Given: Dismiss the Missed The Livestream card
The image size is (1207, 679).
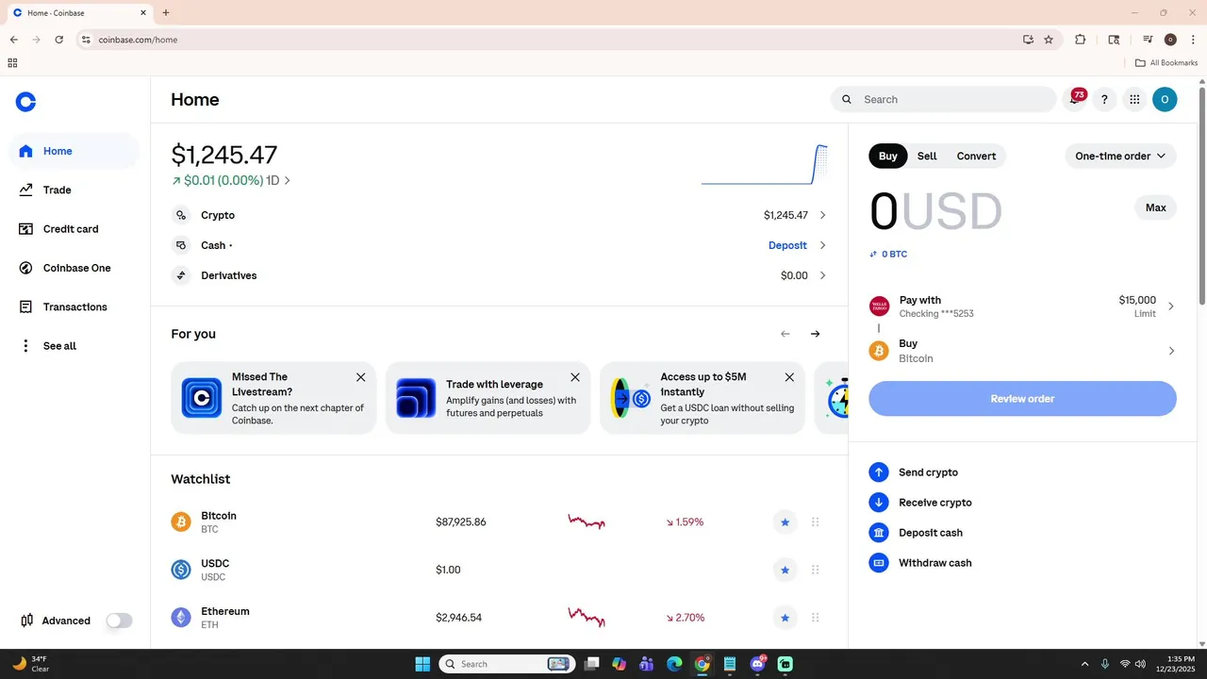Looking at the screenshot, I should 360,377.
